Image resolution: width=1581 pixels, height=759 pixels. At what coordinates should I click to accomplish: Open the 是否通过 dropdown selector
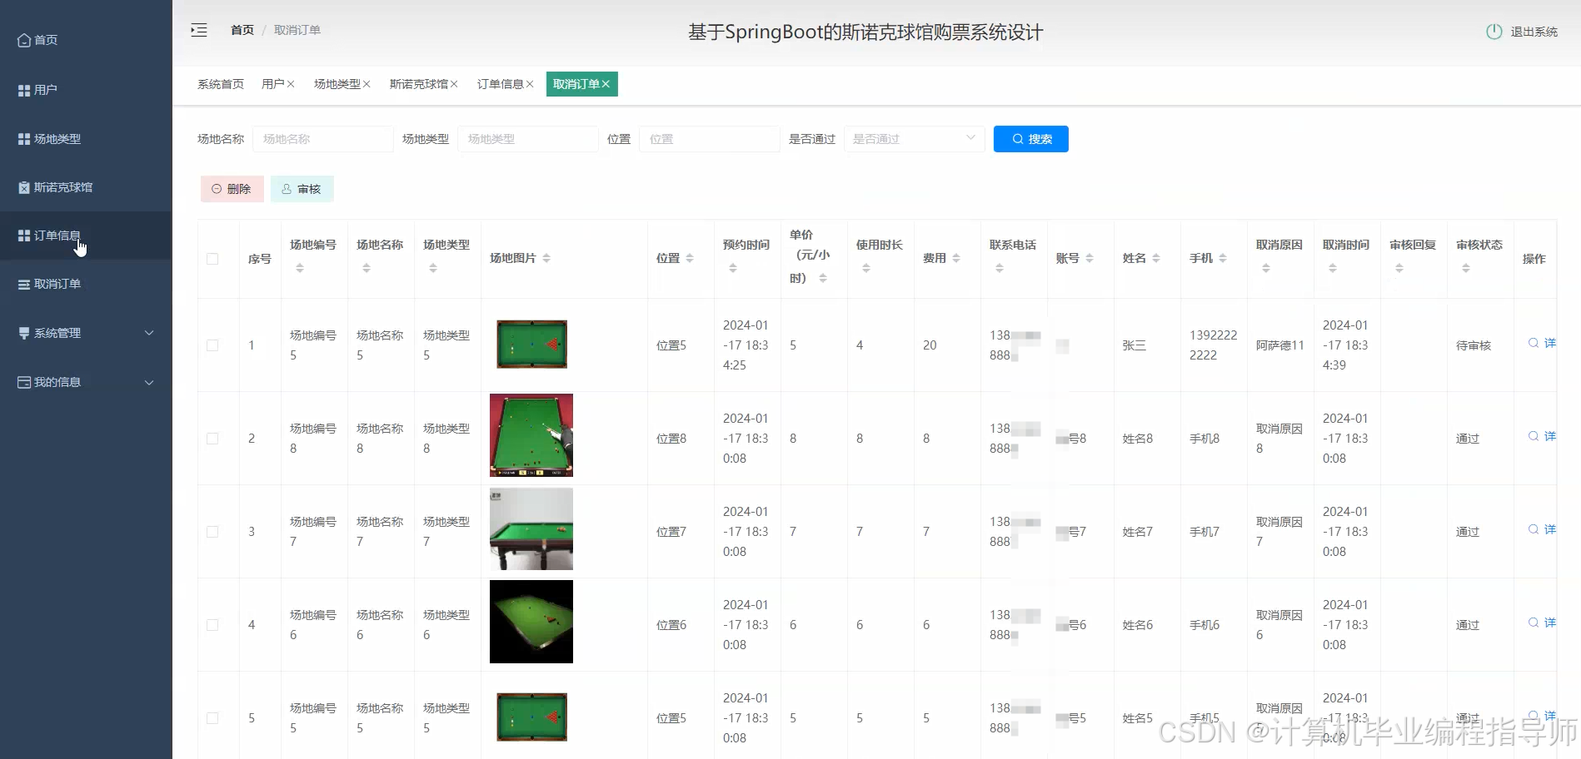914,138
